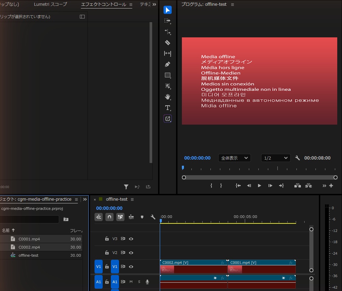Select the Rectangle tool
This screenshot has width=342, height=291.
click(168, 75)
